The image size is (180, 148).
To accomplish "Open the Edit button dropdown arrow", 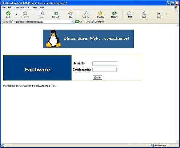I will coord(167,15).
